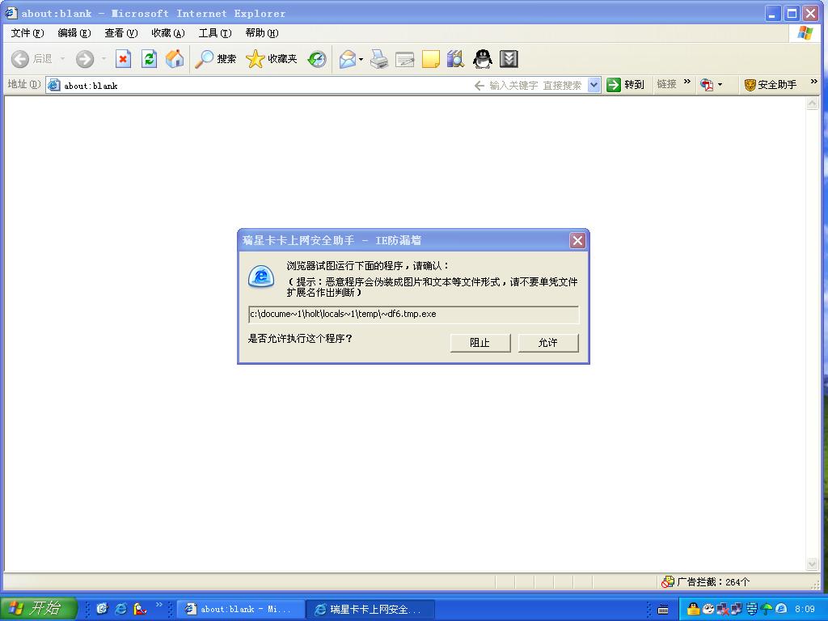The image size is (828, 621).
Task: Click the IE tray icon next to clock
Action: 781,609
